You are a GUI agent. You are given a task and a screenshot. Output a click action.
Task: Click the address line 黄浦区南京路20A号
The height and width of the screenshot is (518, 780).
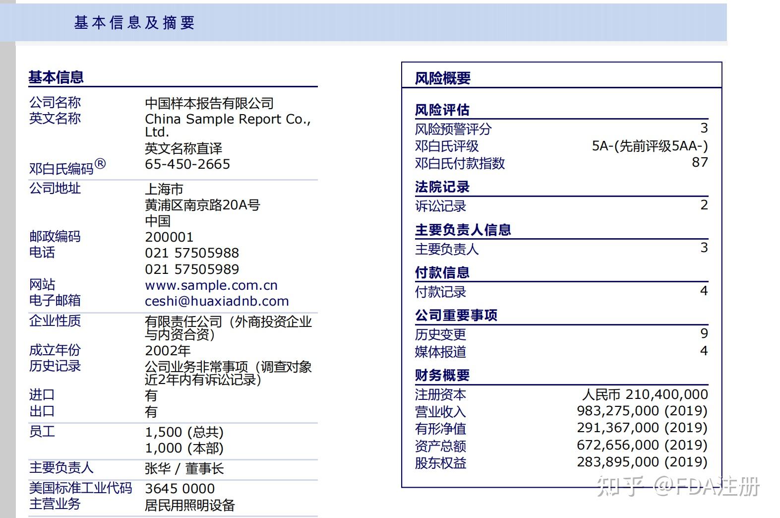pyautogui.click(x=202, y=205)
